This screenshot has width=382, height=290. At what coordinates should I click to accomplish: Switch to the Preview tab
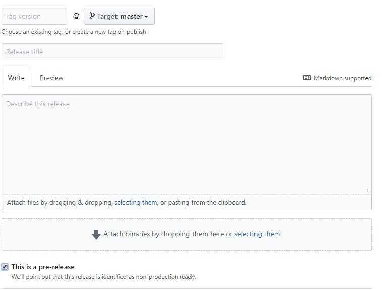pos(51,78)
